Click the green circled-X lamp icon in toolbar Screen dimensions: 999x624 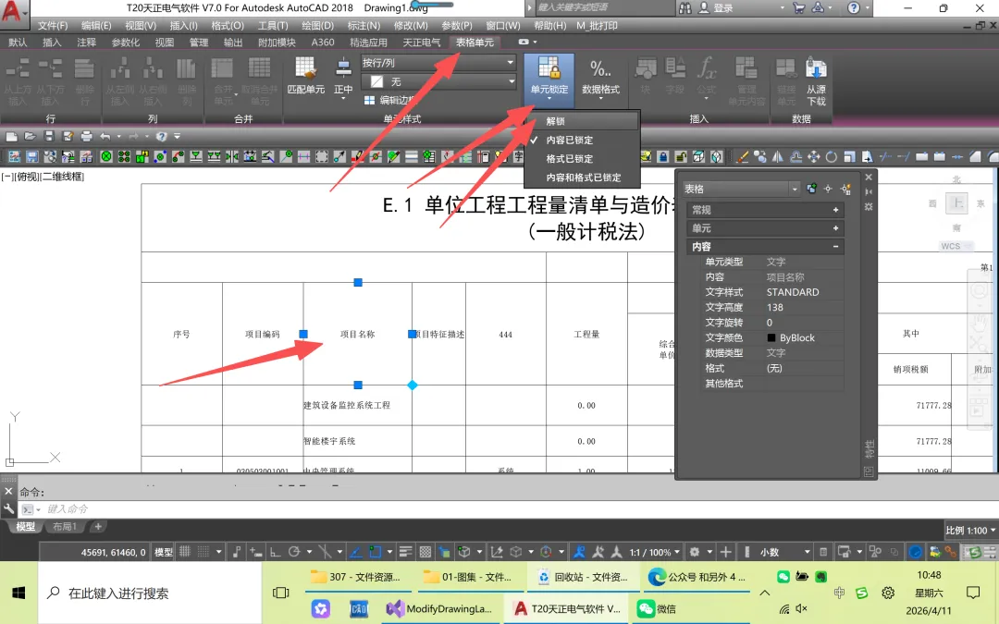(x=106, y=156)
